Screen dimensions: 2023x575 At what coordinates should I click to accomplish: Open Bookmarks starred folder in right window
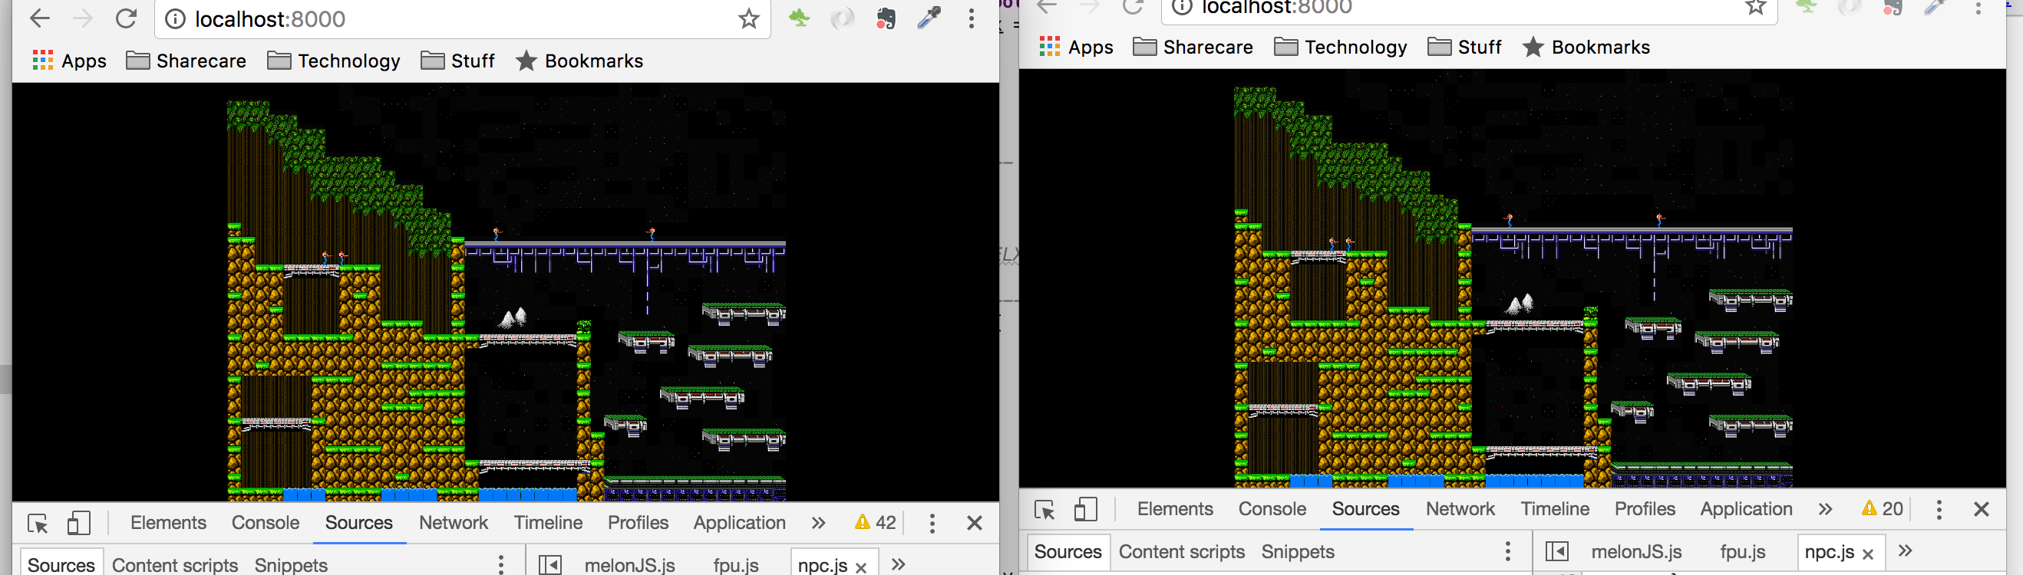1586,47
